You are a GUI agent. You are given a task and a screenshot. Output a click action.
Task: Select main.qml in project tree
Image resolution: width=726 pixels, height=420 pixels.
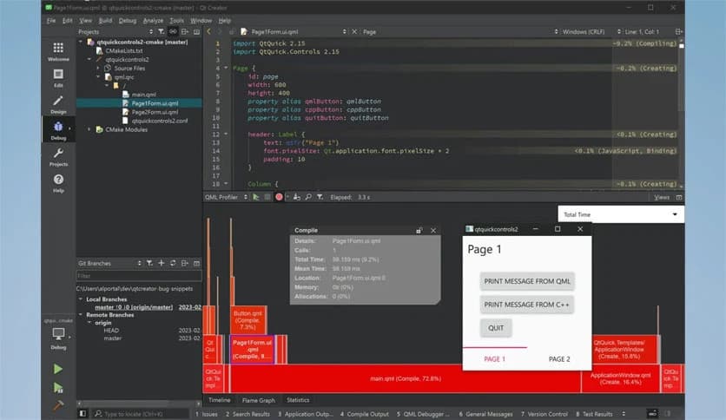pyautogui.click(x=143, y=95)
